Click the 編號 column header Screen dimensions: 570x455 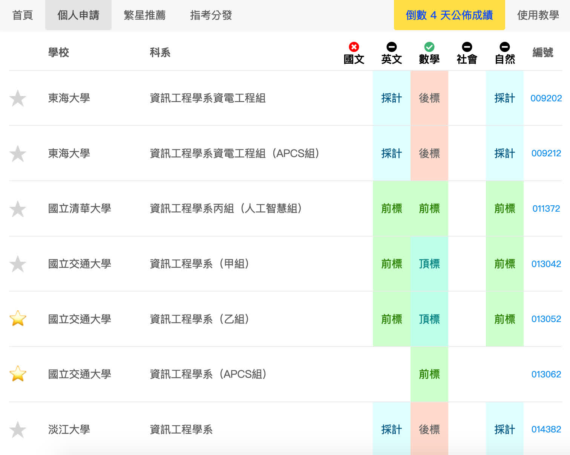542,52
